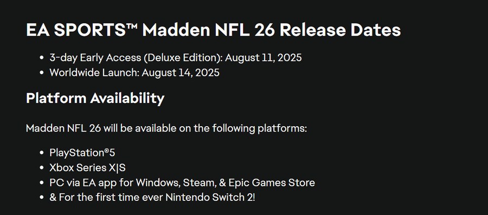Image resolution: width=488 pixels, height=215 pixels.
Task: Click the PC via EA app list item
Action: point(182,183)
